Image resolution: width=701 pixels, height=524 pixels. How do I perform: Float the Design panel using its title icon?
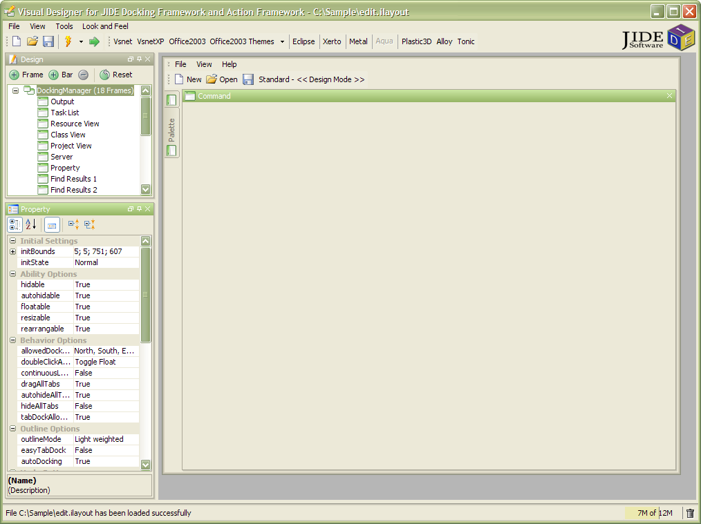(131, 59)
